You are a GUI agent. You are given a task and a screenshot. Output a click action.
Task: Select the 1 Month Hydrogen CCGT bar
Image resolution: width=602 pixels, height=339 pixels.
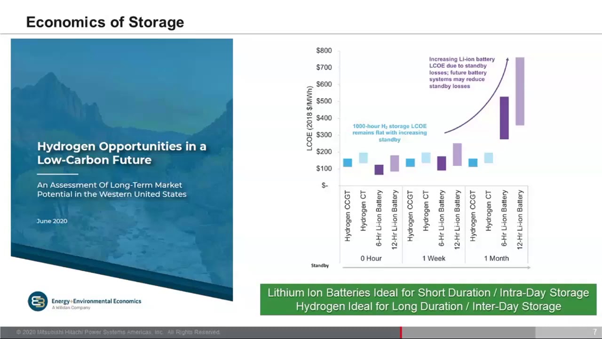click(x=473, y=163)
